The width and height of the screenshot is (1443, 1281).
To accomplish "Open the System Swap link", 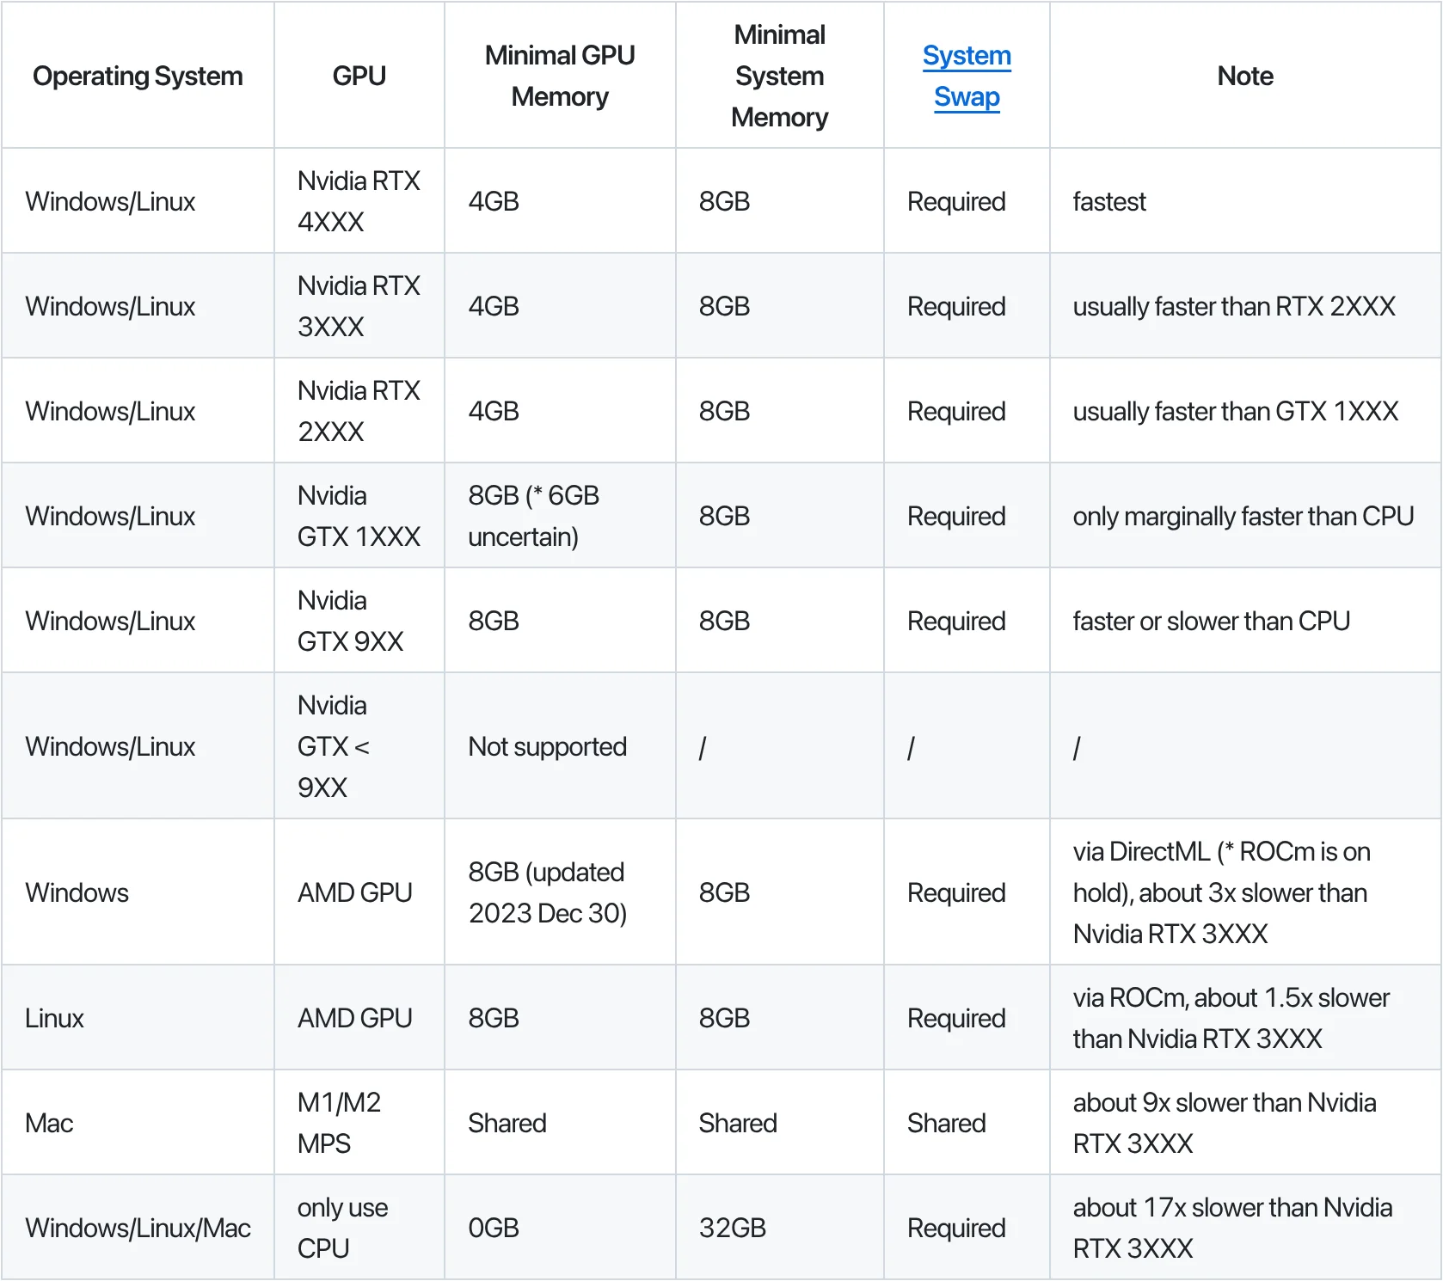I will pos(967,76).
